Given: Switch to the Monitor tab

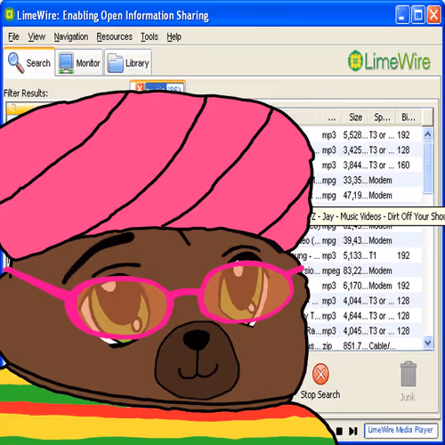Looking at the screenshot, I should 79,62.
